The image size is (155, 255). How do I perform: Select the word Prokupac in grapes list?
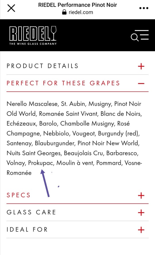tap(41, 163)
